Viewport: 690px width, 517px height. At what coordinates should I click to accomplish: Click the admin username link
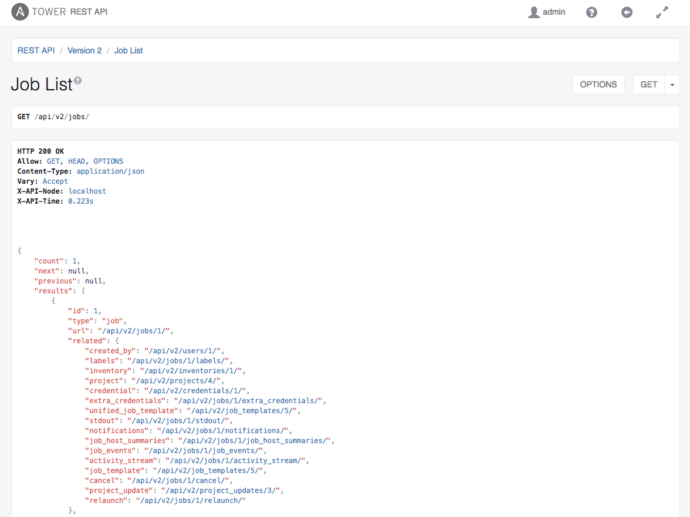554,12
